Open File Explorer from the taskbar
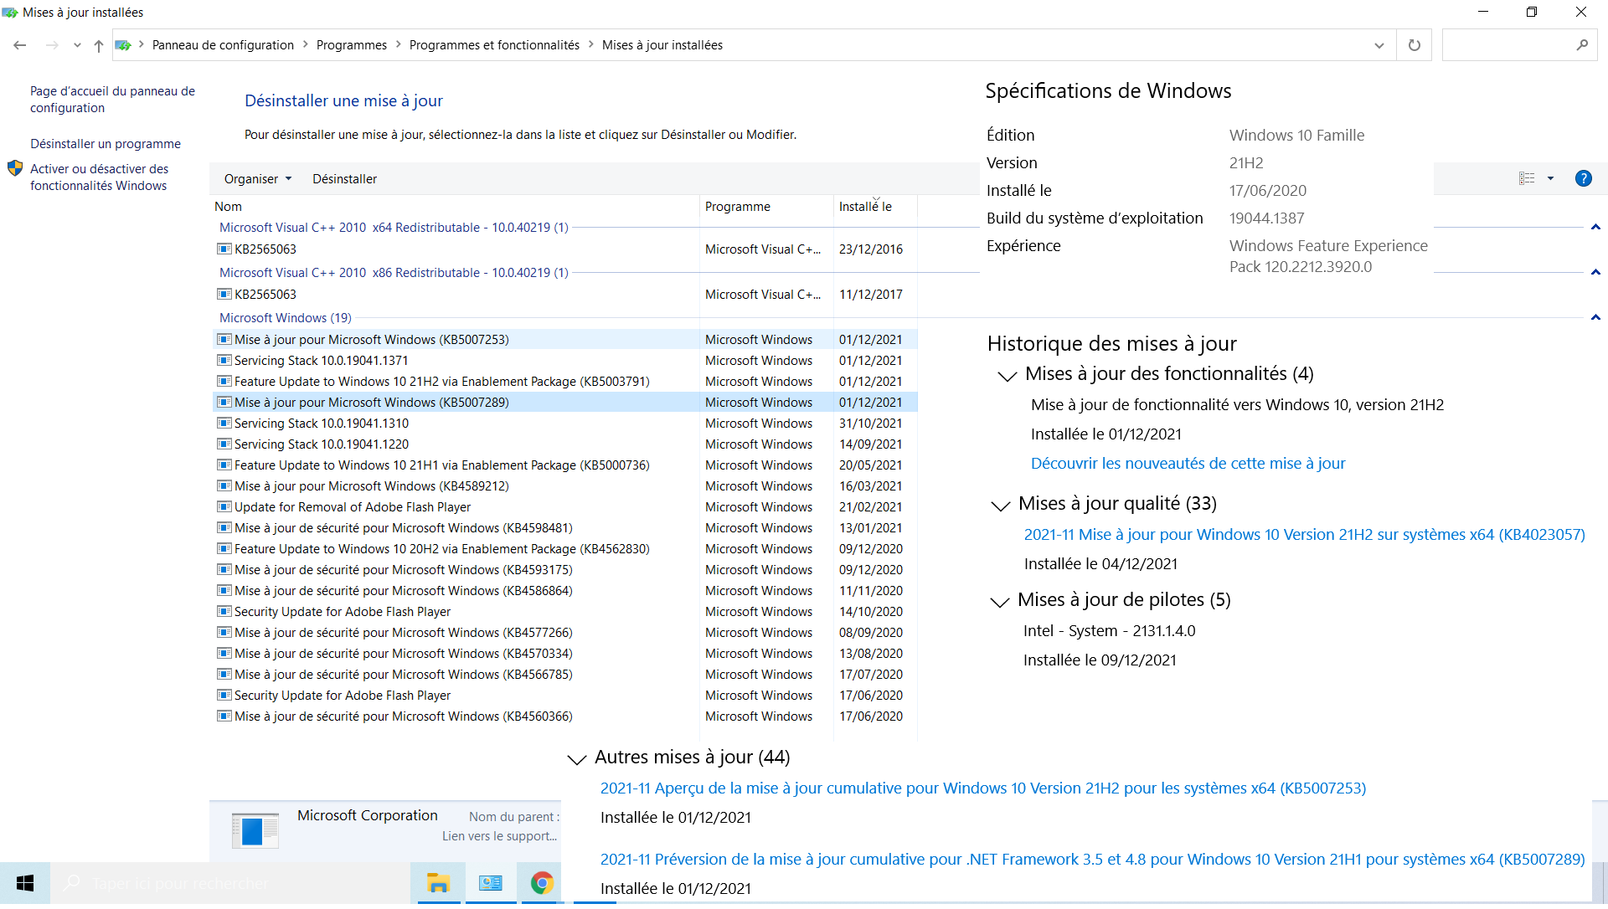The width and height of the screenshot is (1608, 909). click(x=438, y=884)
